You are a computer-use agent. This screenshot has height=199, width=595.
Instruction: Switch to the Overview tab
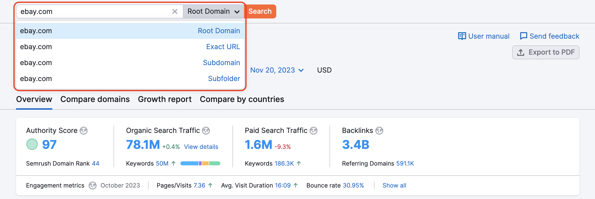34,99
